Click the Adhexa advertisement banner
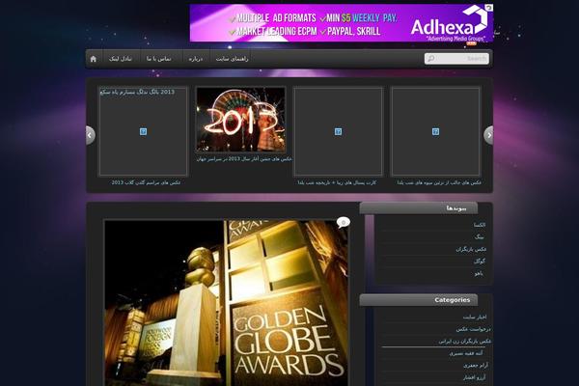Image resolution: width=579 pixels, height=386 pixels. pyautogui.click(x=342, y=23)
